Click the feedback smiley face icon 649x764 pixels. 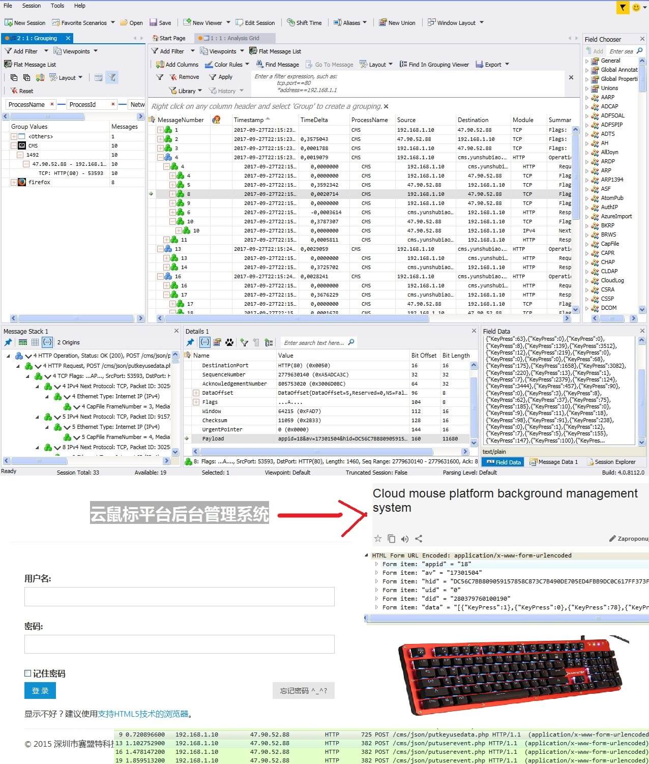coord(636,7)
